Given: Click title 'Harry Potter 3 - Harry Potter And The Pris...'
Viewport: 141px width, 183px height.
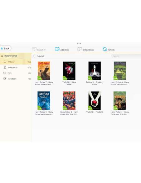Looking at the screenshot, I should (69, 113).
